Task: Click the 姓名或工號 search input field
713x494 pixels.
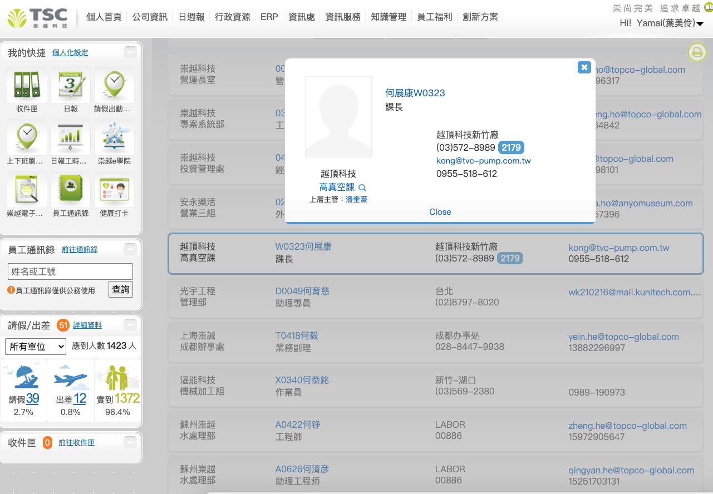Action: 70,271
